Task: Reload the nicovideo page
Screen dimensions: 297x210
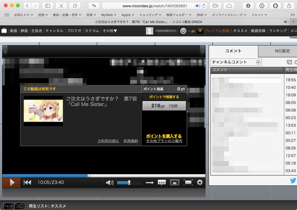Action: pyautogui.click(x=204, y=6)
